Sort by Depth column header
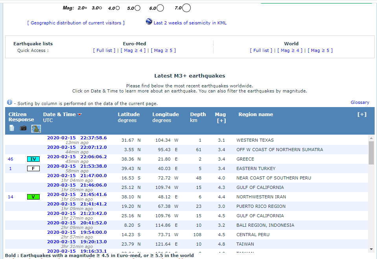 tap(198, 114)
